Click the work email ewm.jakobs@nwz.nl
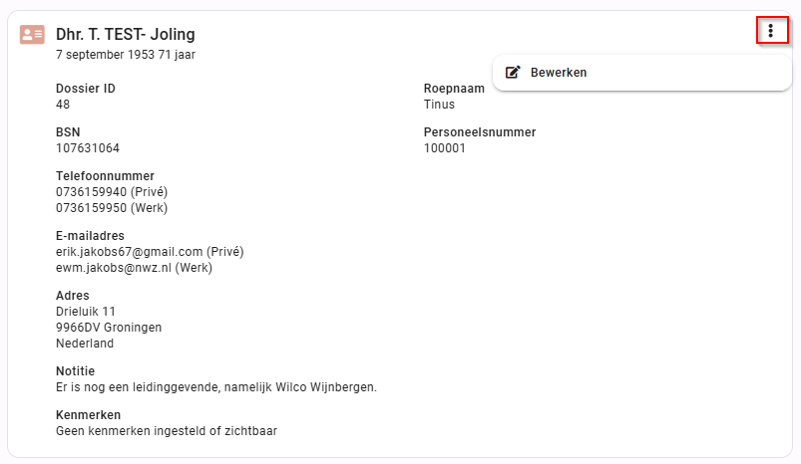The width and height of the screenshot is (801, 464). 114,268
